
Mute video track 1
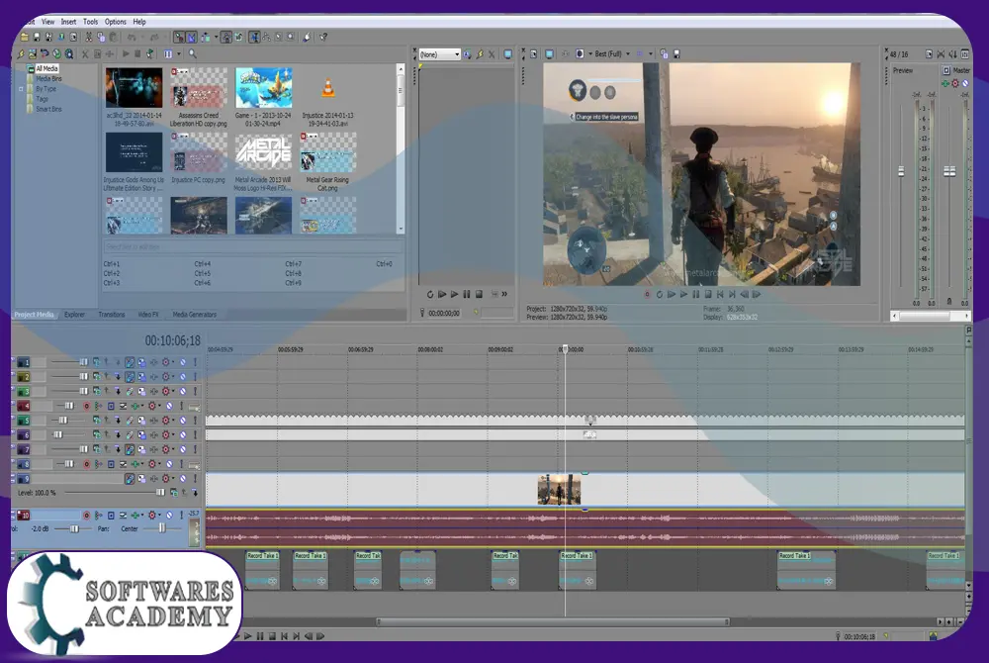coord(183,362)
